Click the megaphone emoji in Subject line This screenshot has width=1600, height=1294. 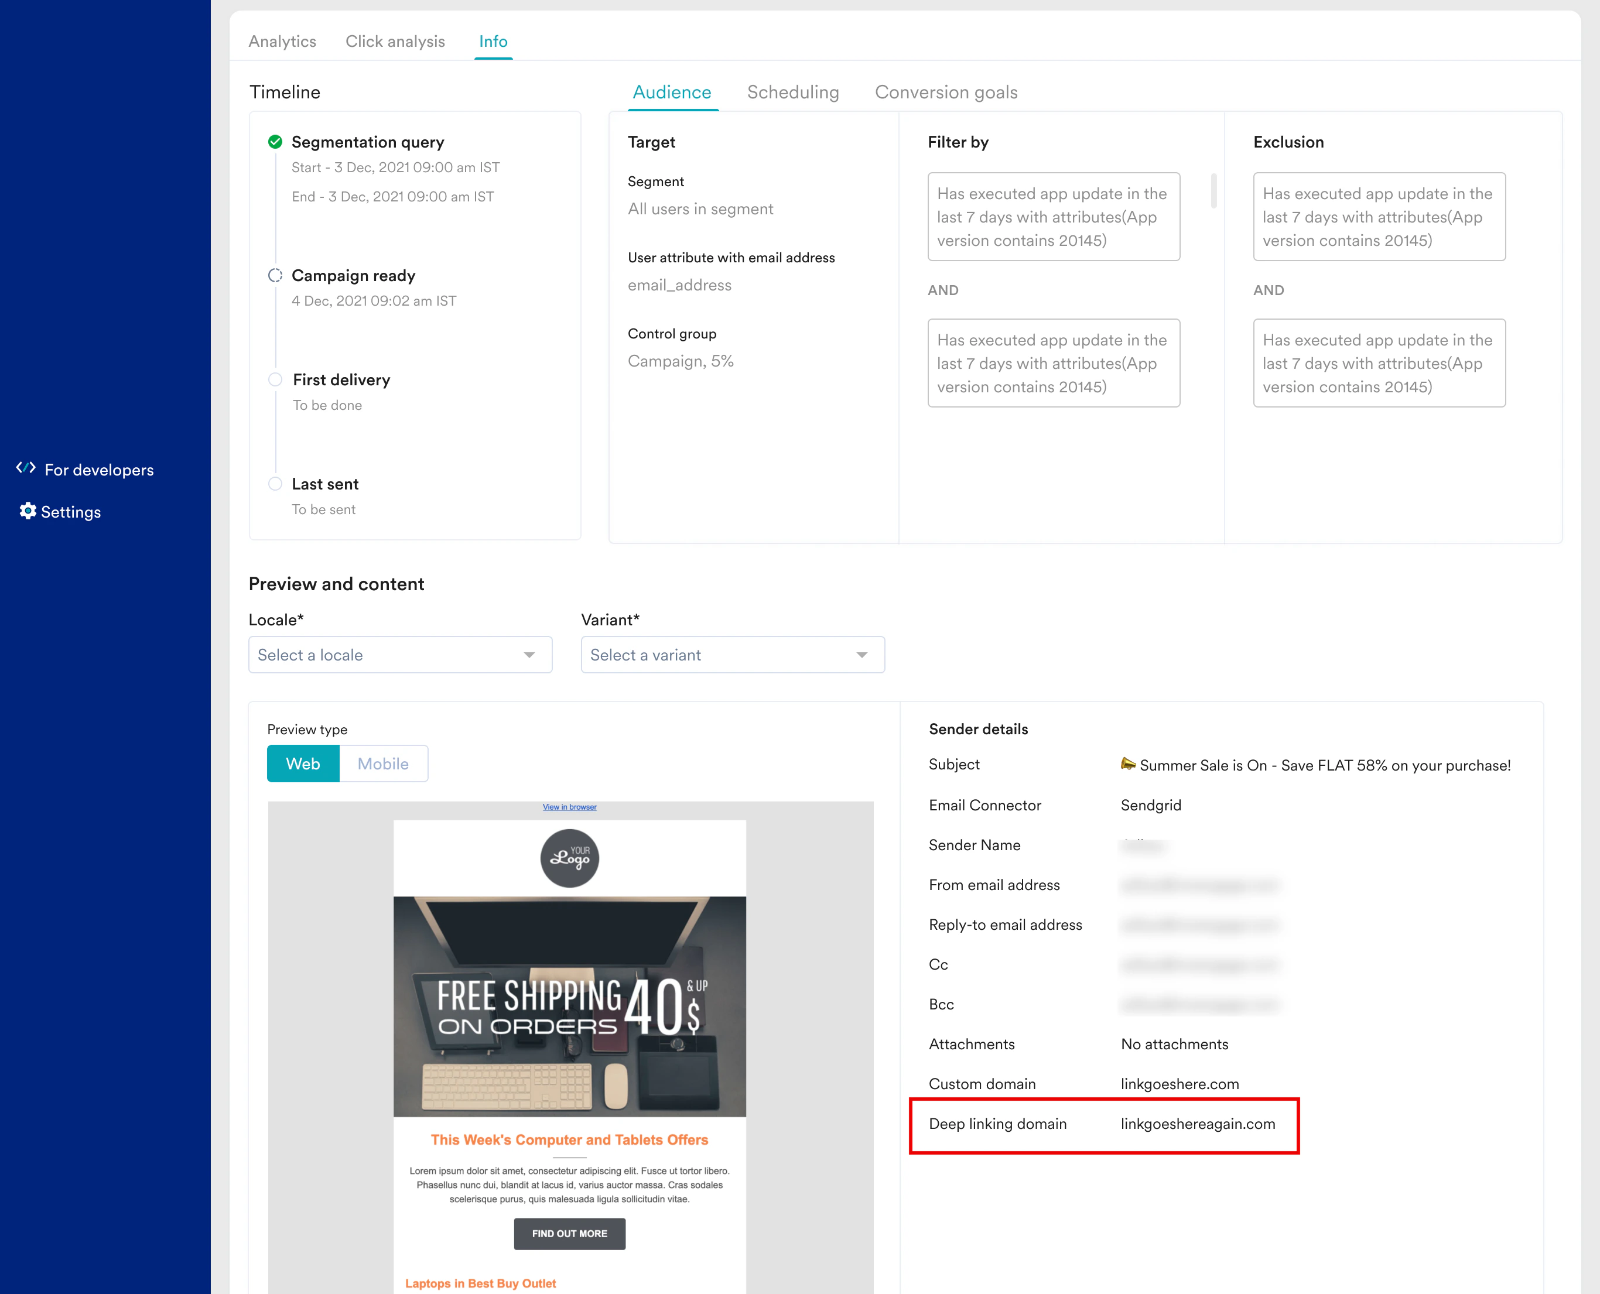tap(1128, 764)
